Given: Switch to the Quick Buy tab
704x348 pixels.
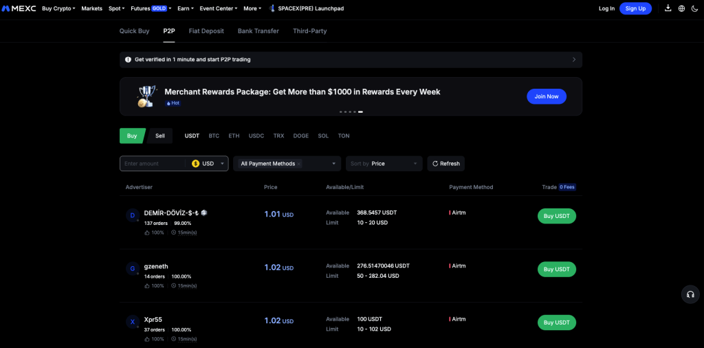Looking at the screenshot, I should (x=134, y=31).
